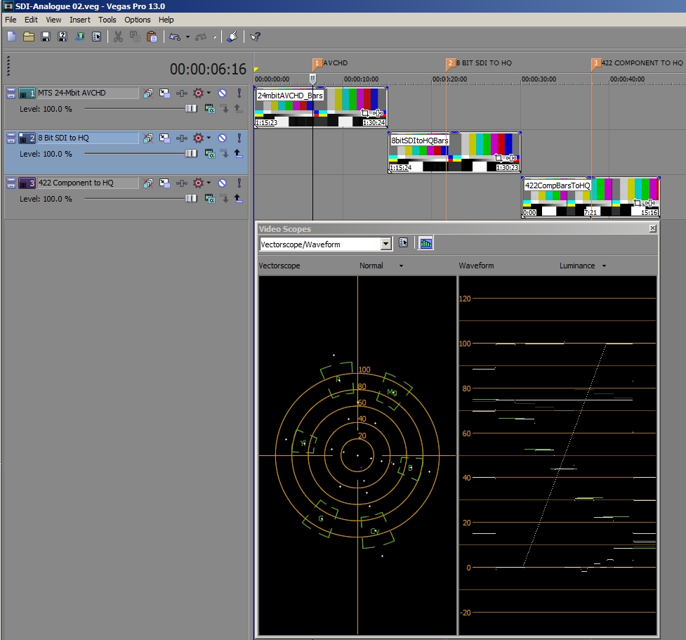Image resolution: width=686 pixels, height=640 pixels.
Task: Click timeline marker 2 '8 BIT SDI TO HQ'
Action: [450, 64]
